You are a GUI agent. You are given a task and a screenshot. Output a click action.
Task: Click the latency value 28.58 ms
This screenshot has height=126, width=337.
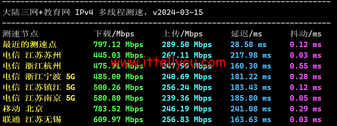pyautogui.click(x=249, y=44)
